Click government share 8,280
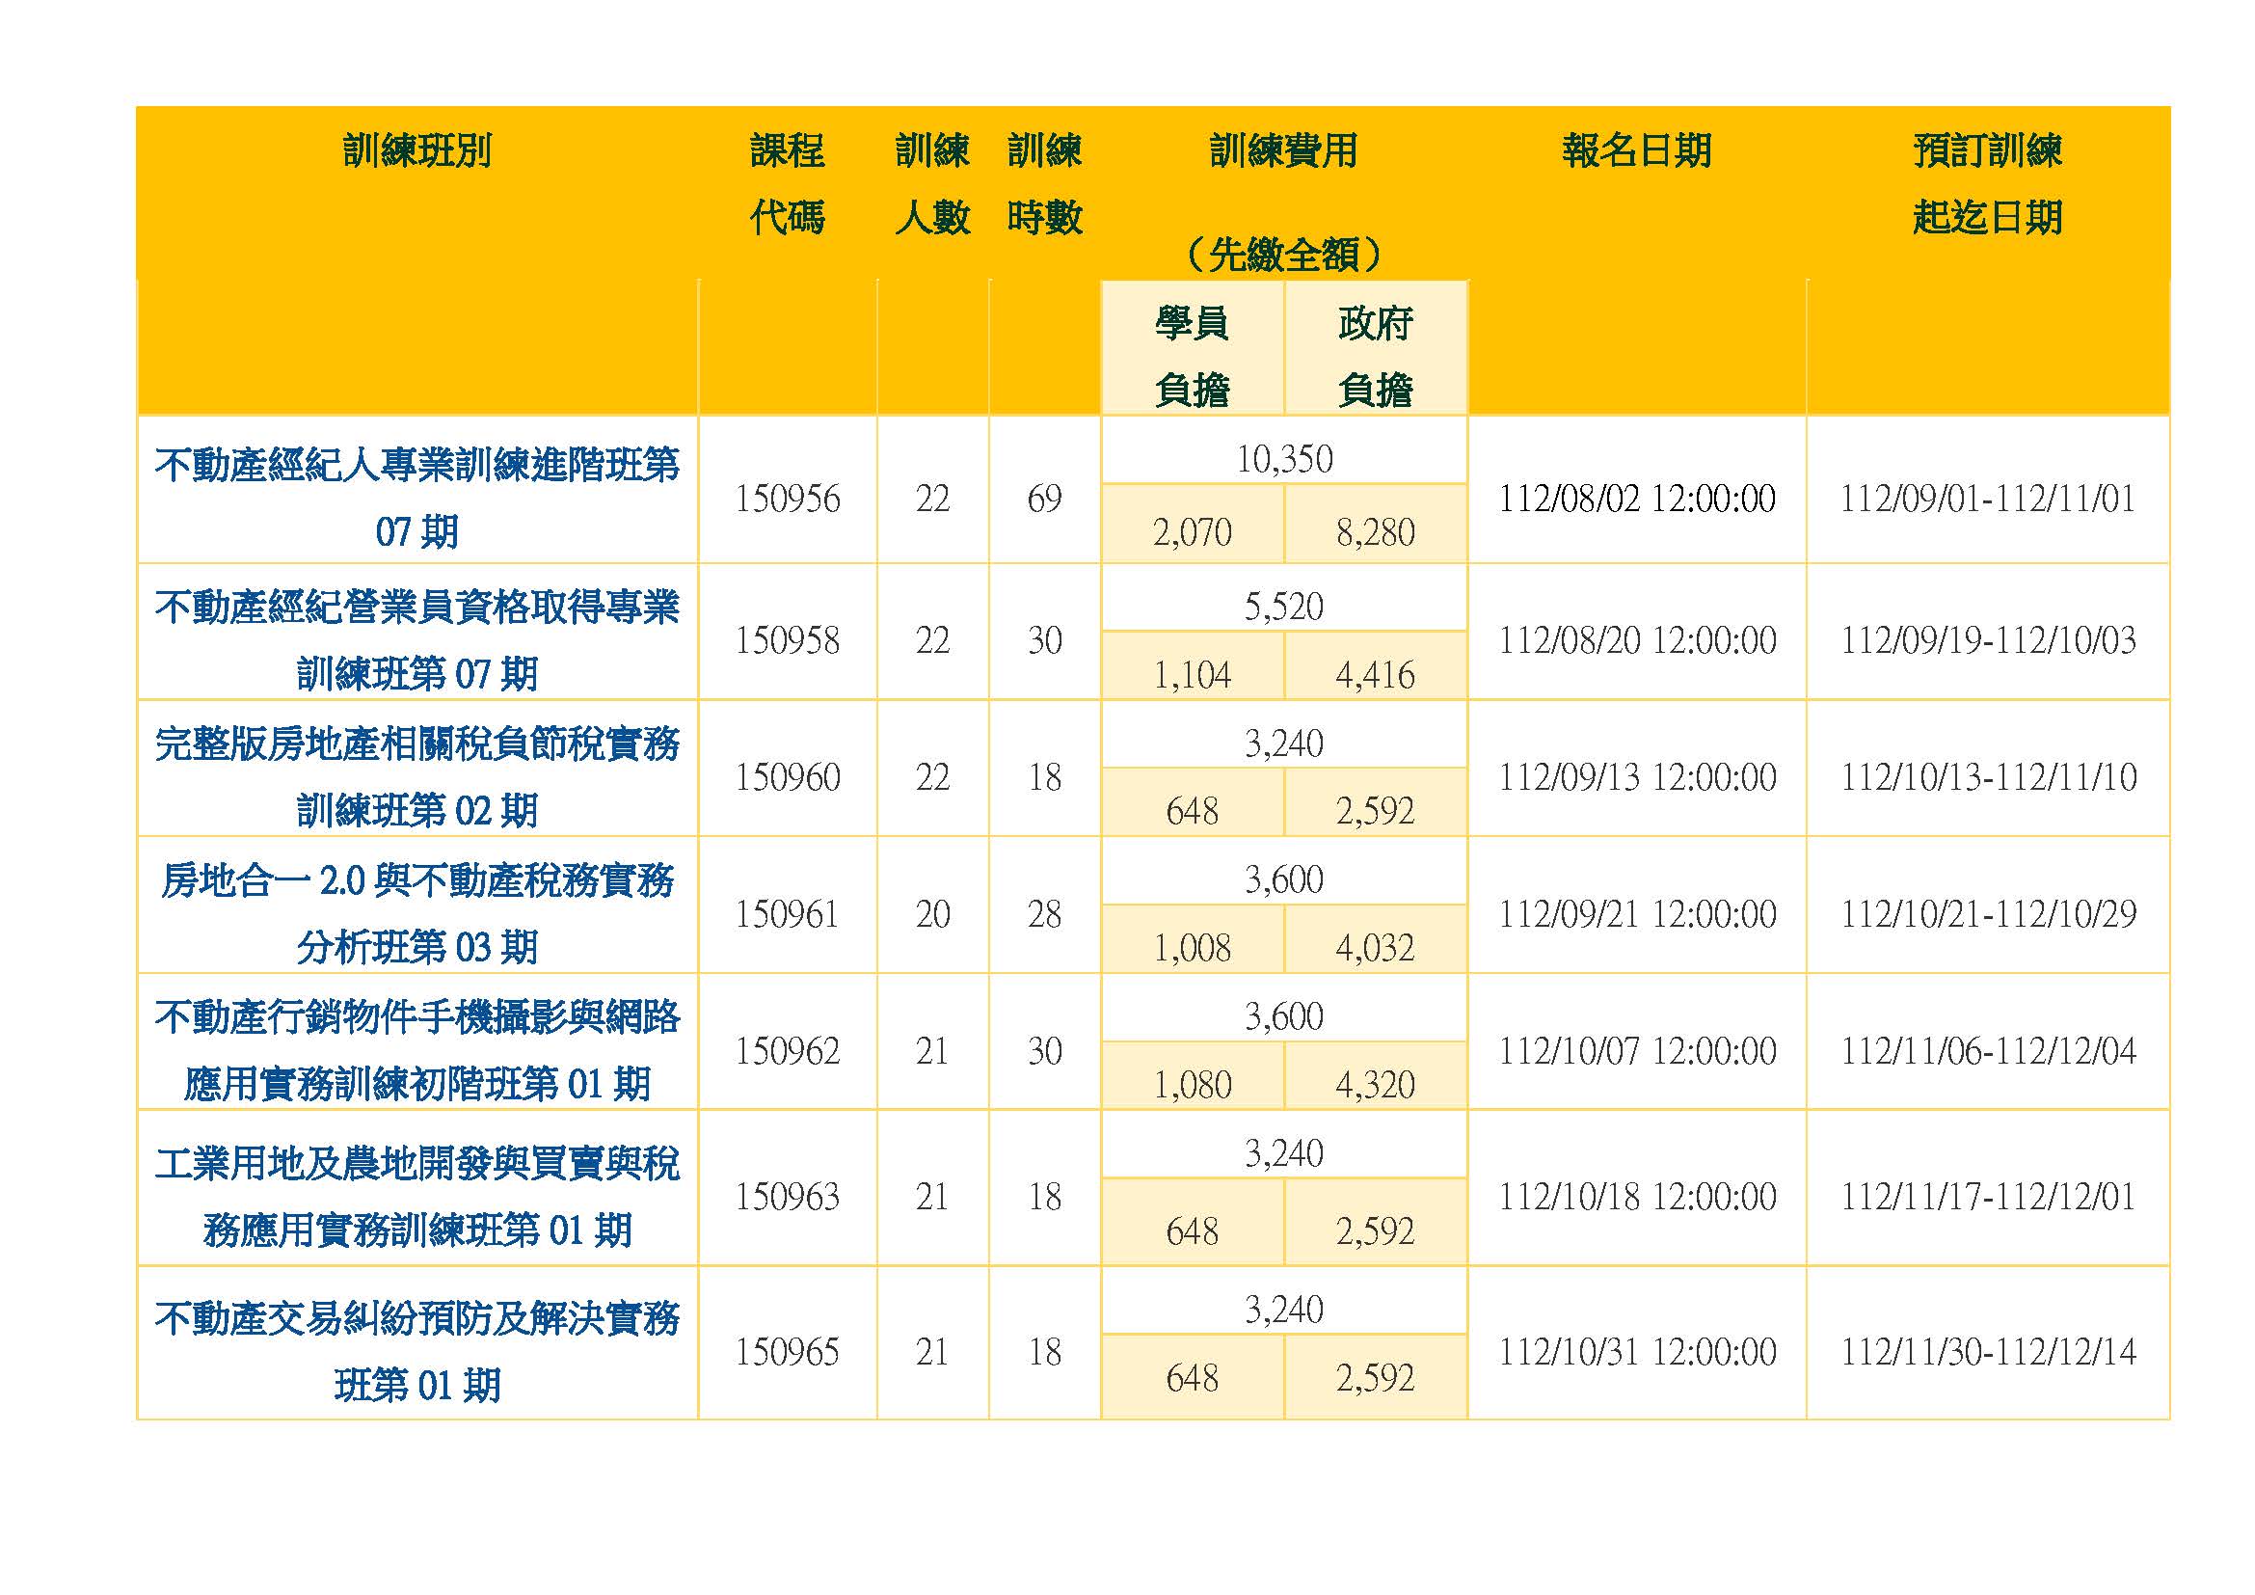 [1375, 532]
